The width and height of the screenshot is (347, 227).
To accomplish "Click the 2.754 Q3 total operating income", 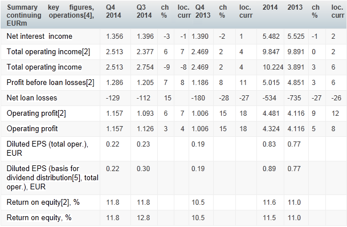I will (145, 67).
